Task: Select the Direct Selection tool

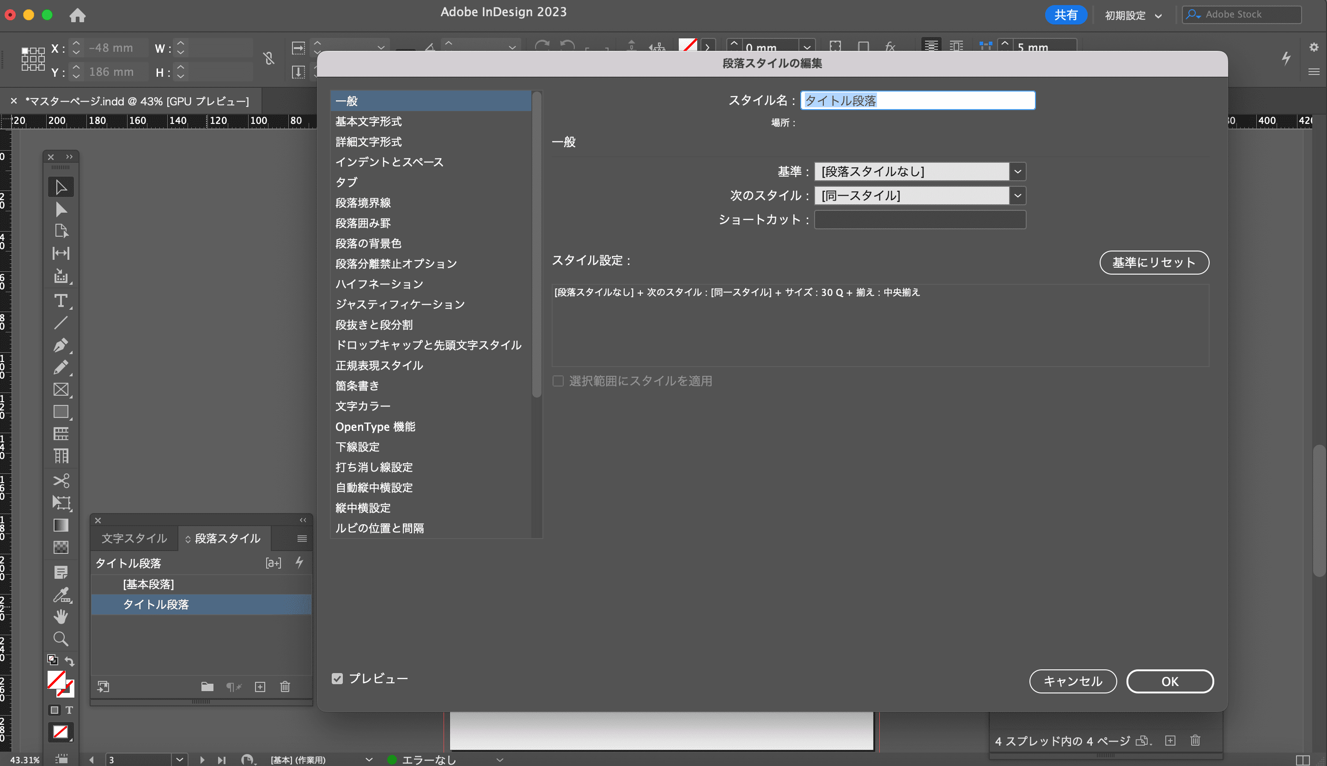Action: pyautogui.click(x=61, y=209)
